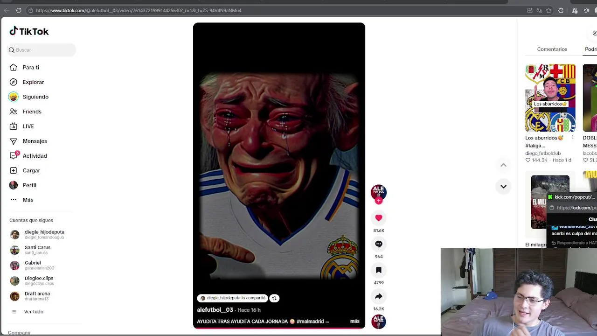Click the translate page icon
The height and width of the screenshot is (336, 597).
[x=539, y=10]
